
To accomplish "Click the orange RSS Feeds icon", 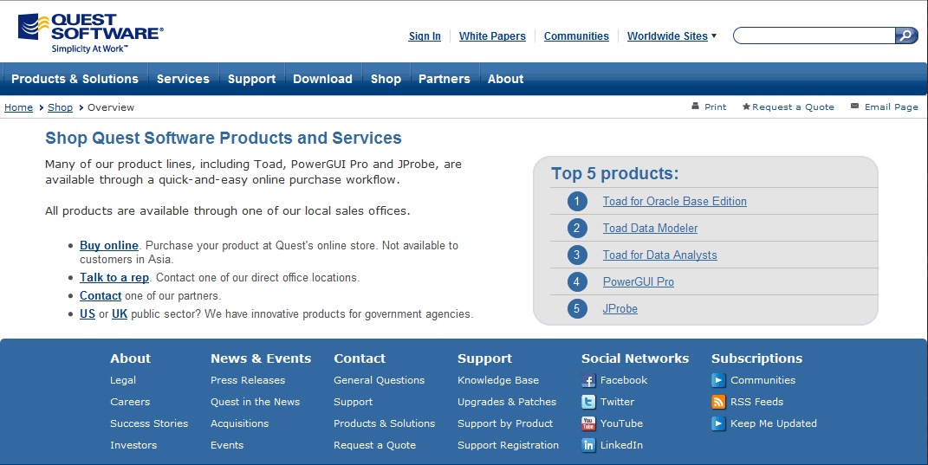I will click(x=718, y=403).
